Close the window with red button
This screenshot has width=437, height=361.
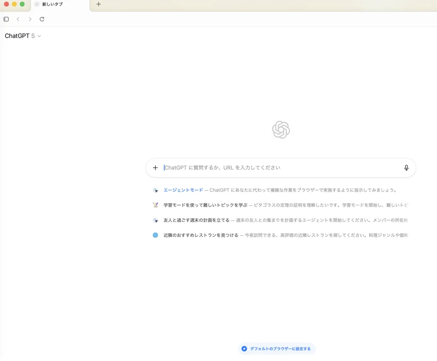pyautogui.click(x=6, y=4)
